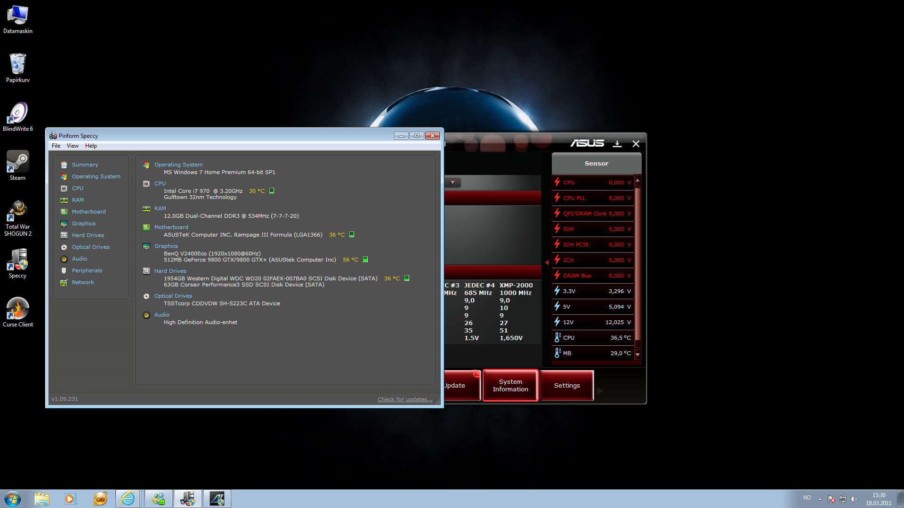The width and height of the screenshot is (904, 508).
Task: Click the Windows flag icon beside Operating System heading
Action: [x=146, y=165]
